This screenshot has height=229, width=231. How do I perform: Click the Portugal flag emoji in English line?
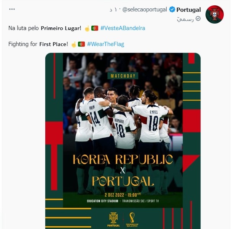81,44
